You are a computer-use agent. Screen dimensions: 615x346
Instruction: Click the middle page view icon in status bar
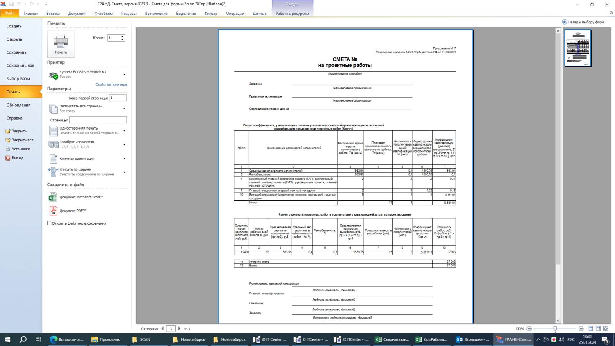[598, 329]
